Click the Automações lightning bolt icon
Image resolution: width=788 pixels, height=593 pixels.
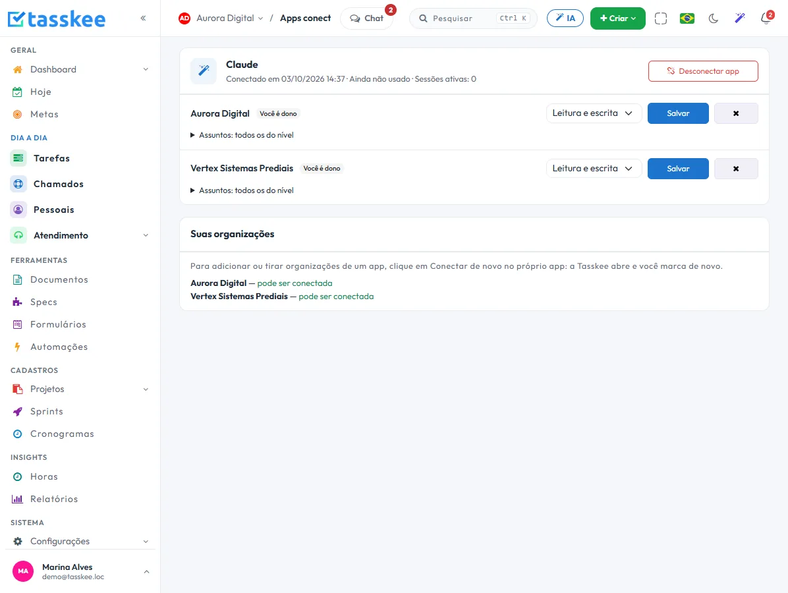coord(18,347)
